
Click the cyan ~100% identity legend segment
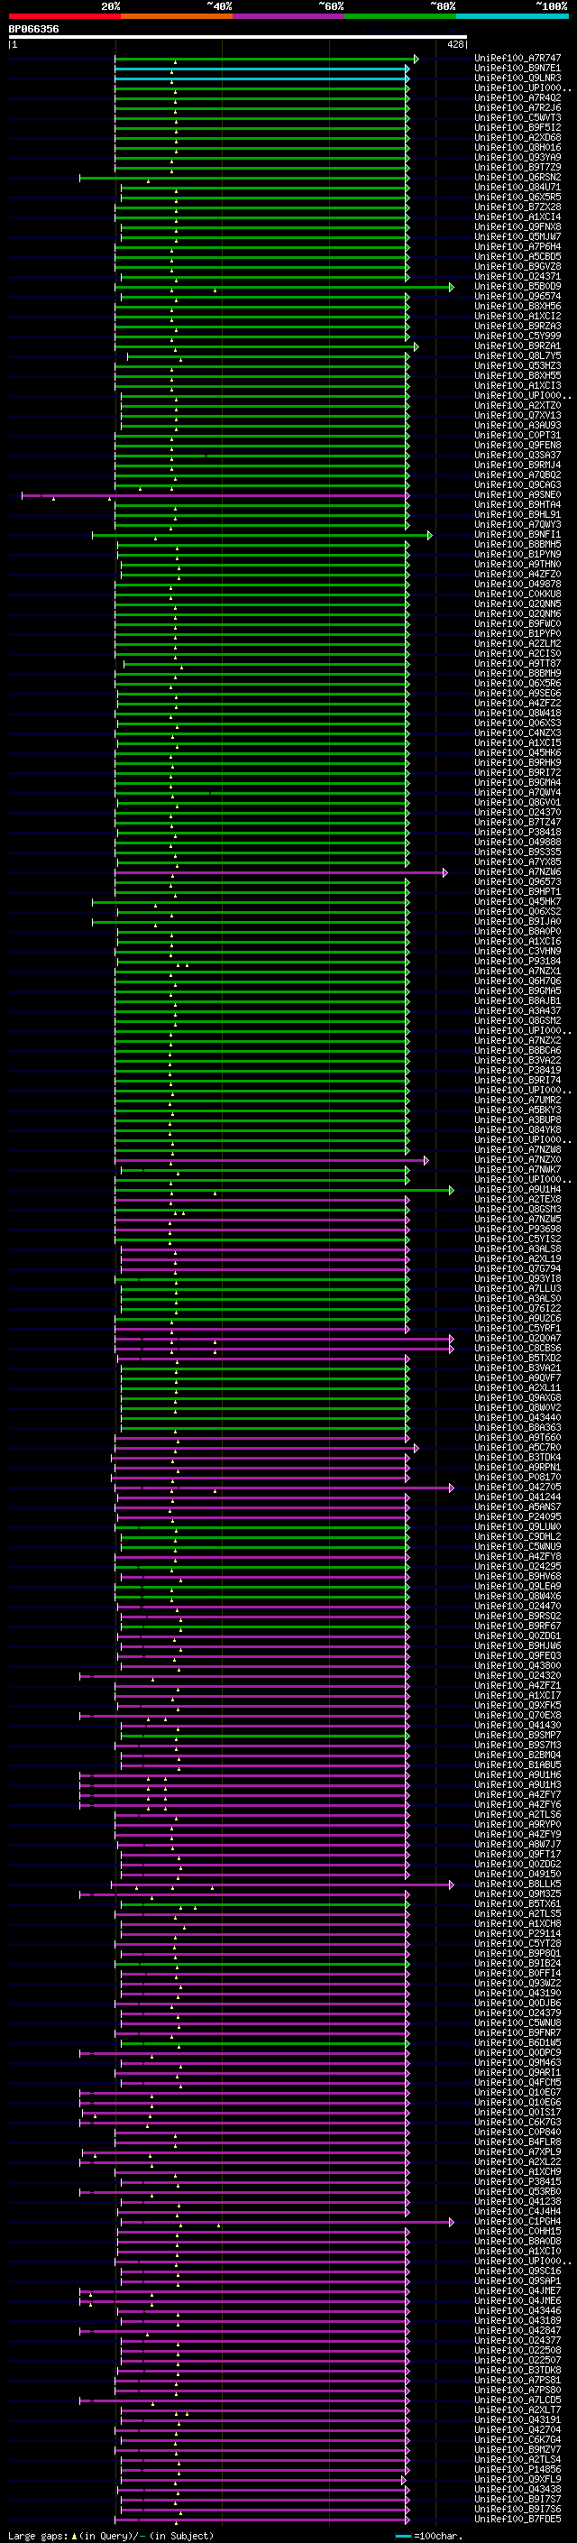(511, 16)
